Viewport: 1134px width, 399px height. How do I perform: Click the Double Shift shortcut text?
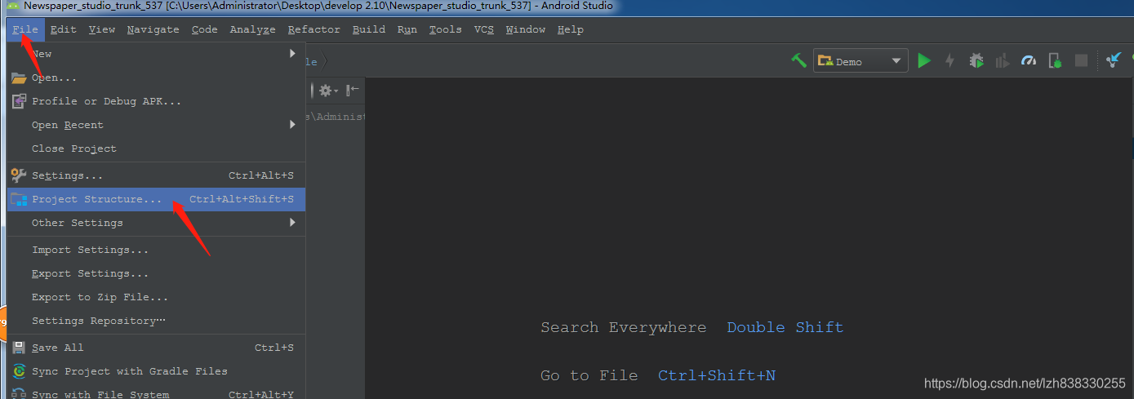coord(785,327)
